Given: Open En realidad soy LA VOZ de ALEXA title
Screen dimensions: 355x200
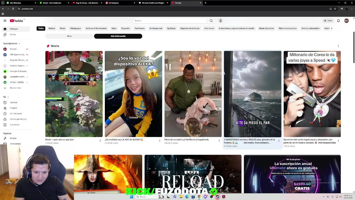Looking at the screenshot, I should point(124,140).
